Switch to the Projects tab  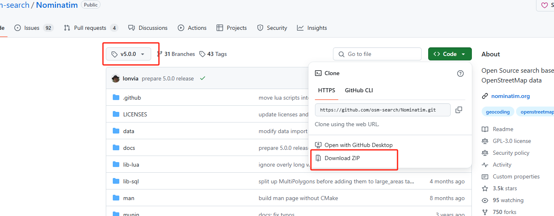(x=232, y=28)
